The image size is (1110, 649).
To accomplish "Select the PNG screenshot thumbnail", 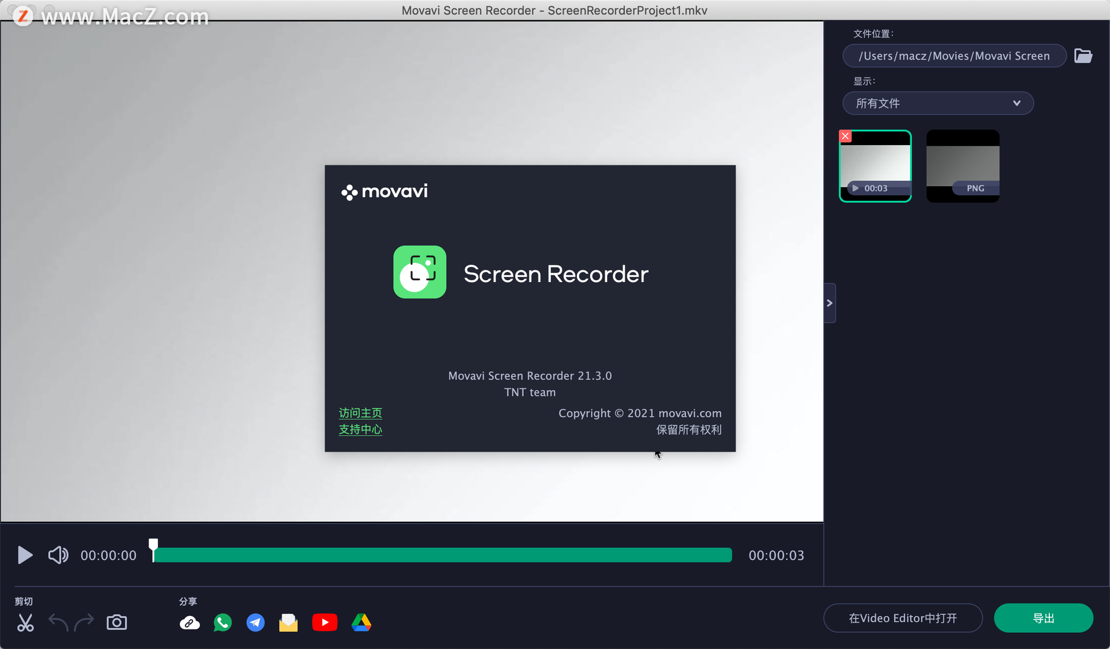I will 963,166.
